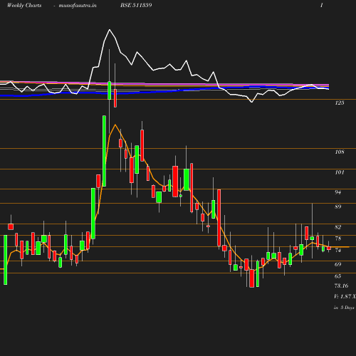Click the 89 price axis label
Screen dimensions: 356x356
pyautogui.click(x=338, y=206)
